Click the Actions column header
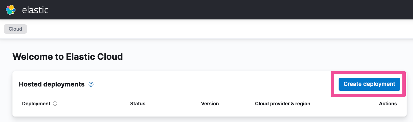Image resolution: width=413 pixels, height=122 pixels. (x=388, y=103)
